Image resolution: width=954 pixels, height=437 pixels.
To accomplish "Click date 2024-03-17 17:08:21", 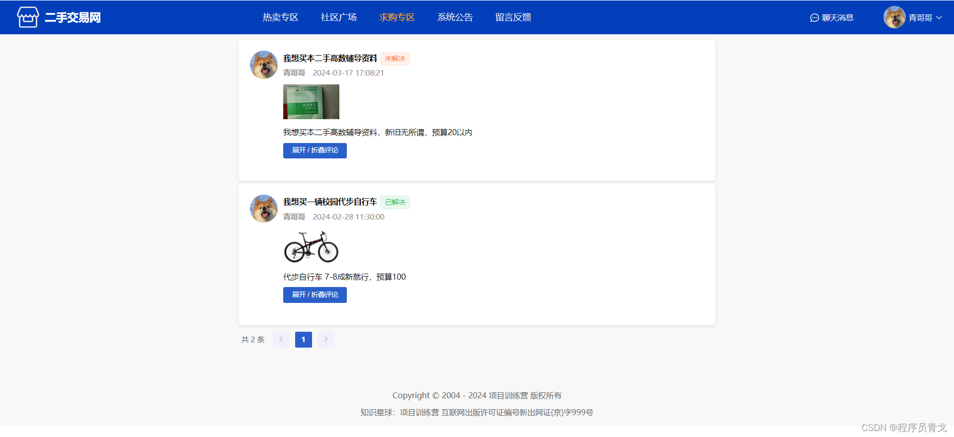I will tap(348, 73).
